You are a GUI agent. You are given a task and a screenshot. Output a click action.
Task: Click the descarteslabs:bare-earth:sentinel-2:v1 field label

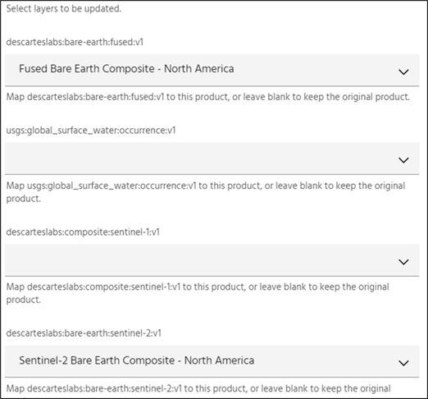point(84,333)
